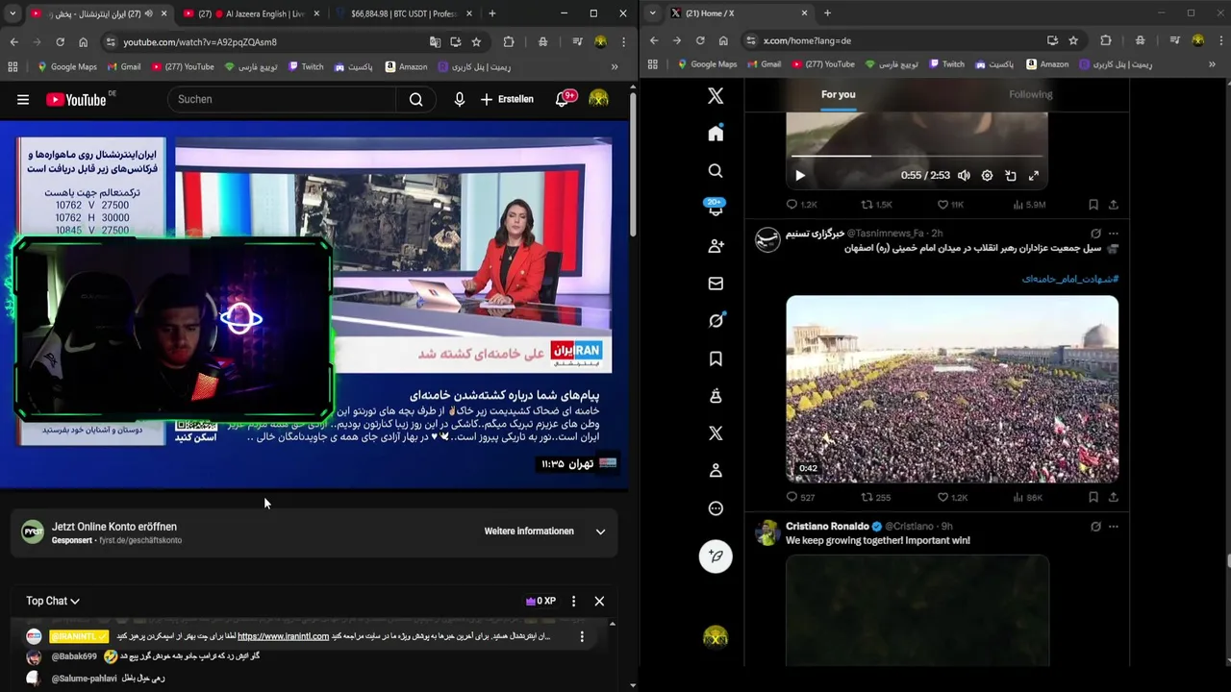Open X Bookmarks in the sidebar
This screenshot has height=692, width=1231.
click(716, 358)
